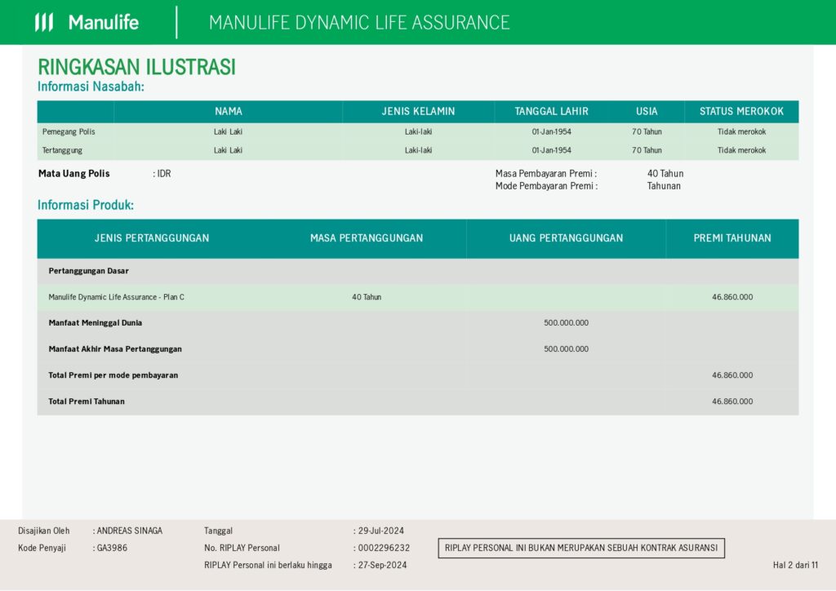Click the RIPLAY PERSONAL disclaimer box
836x591 pixels.
[581, 548]
